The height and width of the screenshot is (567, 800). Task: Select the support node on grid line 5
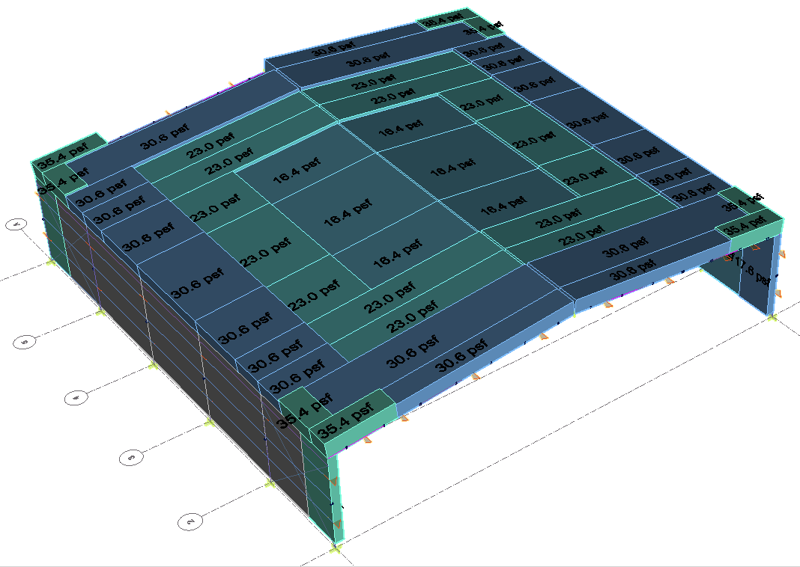tap(100, 312)
